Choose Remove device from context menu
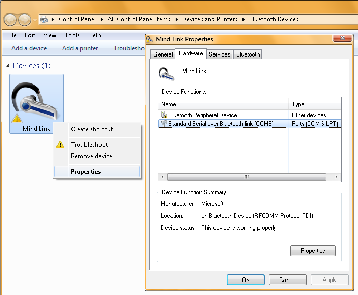Screen dimensions: 358x295 point(91,156)
